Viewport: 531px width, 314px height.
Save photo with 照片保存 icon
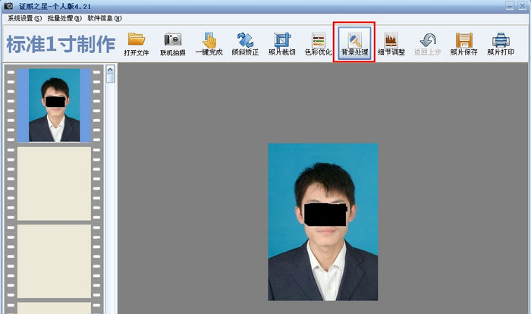(464, 44)
